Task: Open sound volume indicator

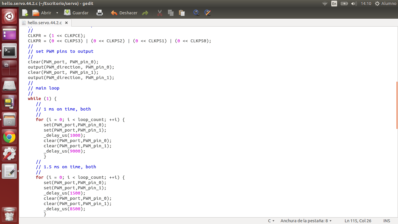Action: [354, 3]
